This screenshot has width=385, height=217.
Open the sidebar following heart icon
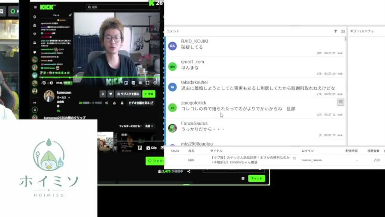click(35, 34)
